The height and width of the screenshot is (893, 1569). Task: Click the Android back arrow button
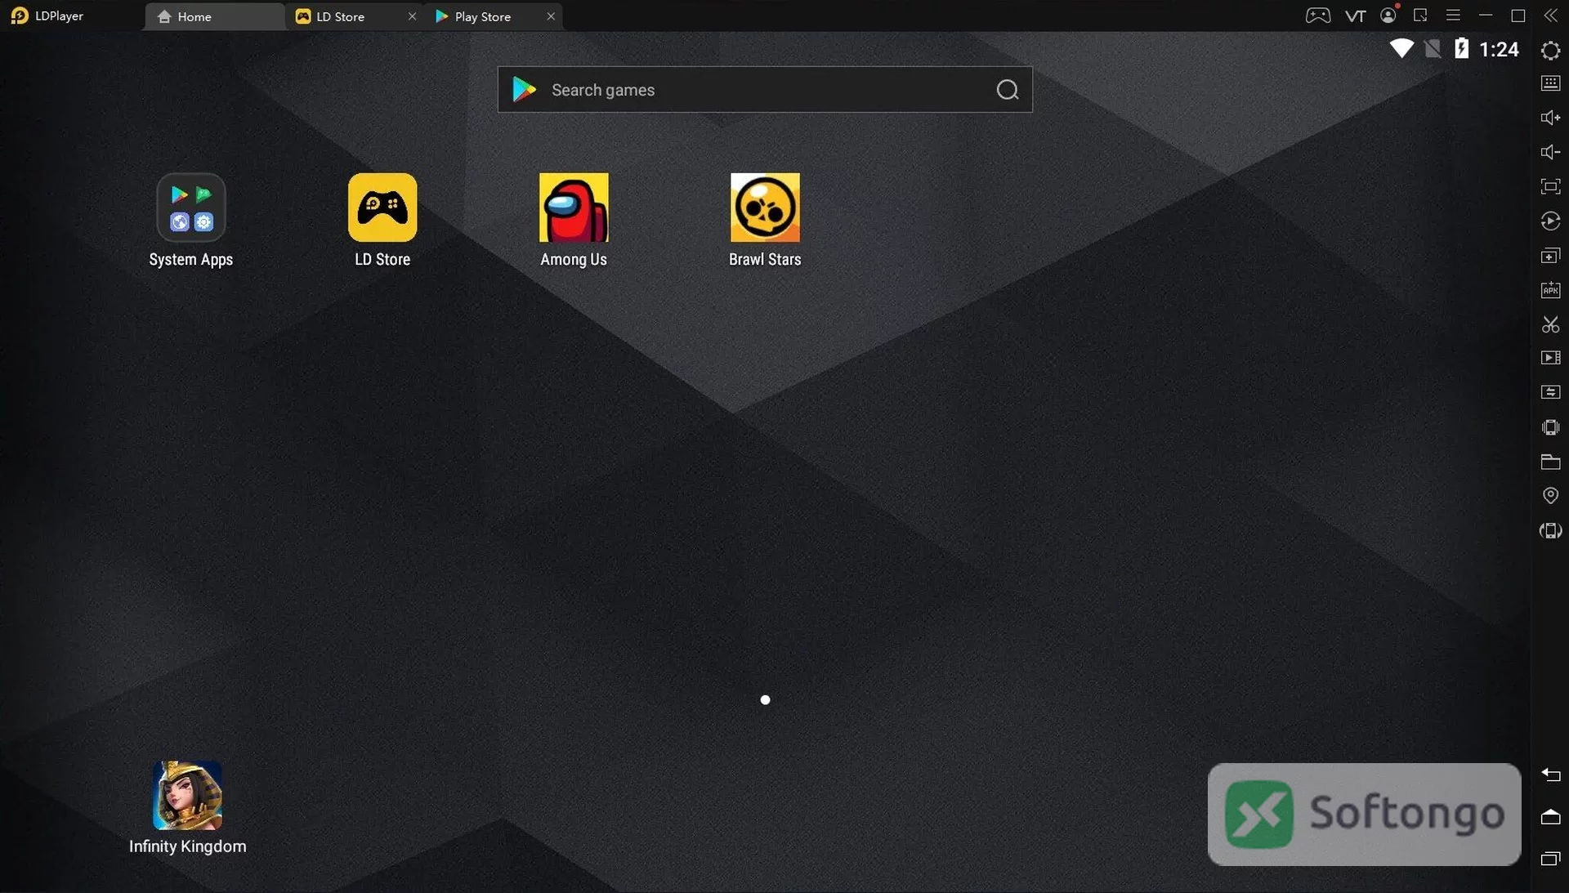pyautogui.click(x=1550, y=775)
